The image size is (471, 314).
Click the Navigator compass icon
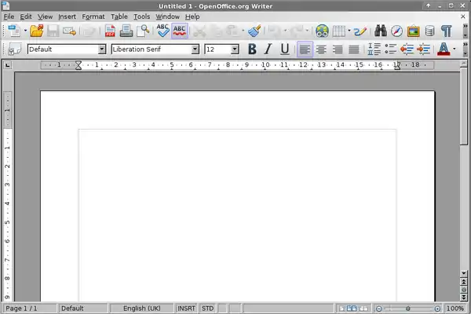(396, 31)
